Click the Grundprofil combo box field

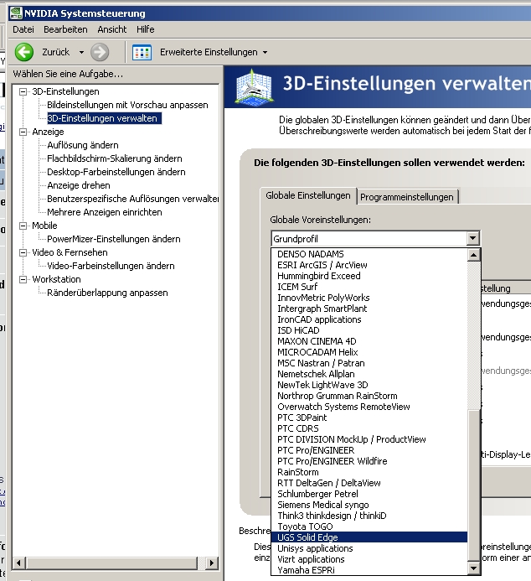[369, 239]
